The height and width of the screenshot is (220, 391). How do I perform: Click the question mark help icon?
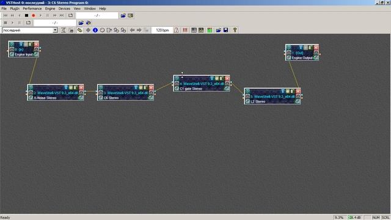point(235,30)
